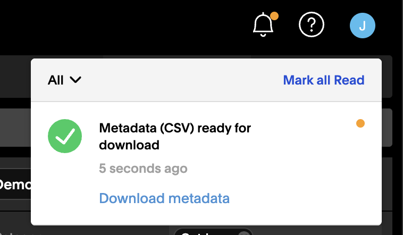
Task: Click the orange unread dot on notification
Action: click(360, 123)
